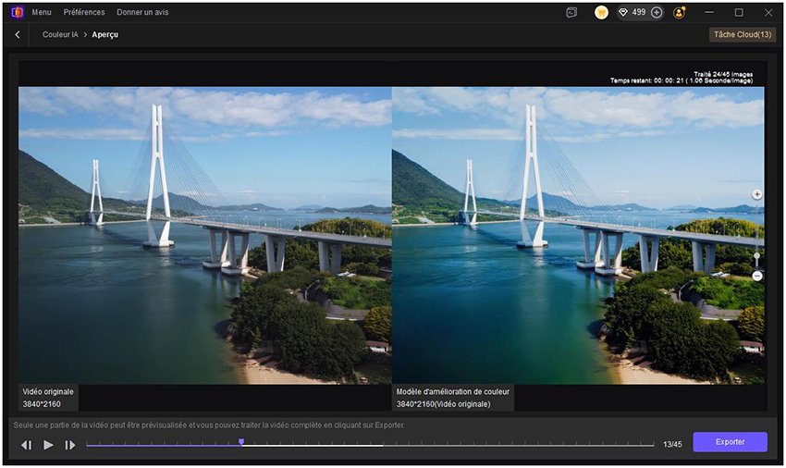The image size is (786, 468).
Task: Open the user account profile icon
Action: point(680,13)
